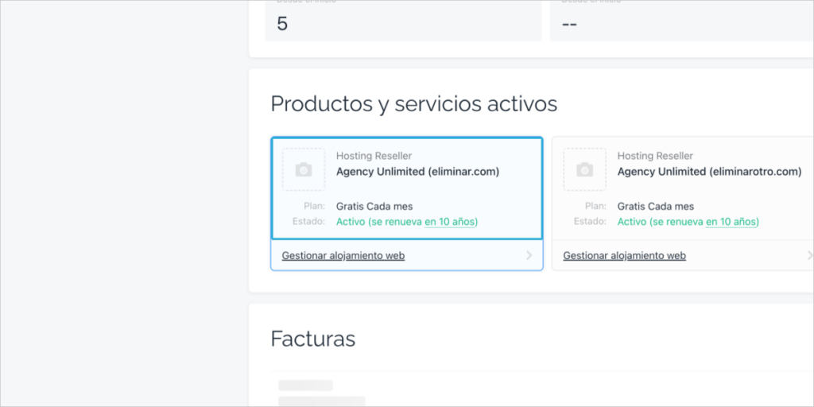Image resolution: width=814 pixels, height=407 pixels.
Task: Click the Hosting Reseller label in eliminarotro.com card
Action: coord(655,156)
